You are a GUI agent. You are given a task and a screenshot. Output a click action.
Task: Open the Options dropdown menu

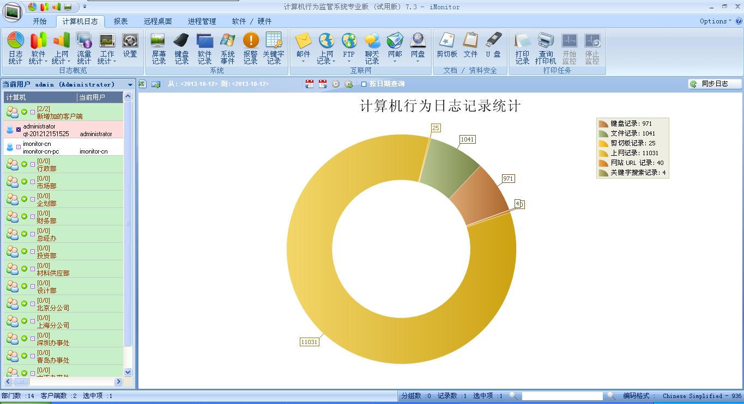(x=715, y=21)
